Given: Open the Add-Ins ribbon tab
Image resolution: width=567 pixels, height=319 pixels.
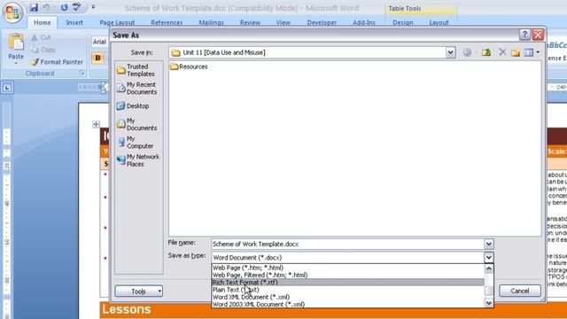Looking at the screenshot, I should (x=364, y=22).
